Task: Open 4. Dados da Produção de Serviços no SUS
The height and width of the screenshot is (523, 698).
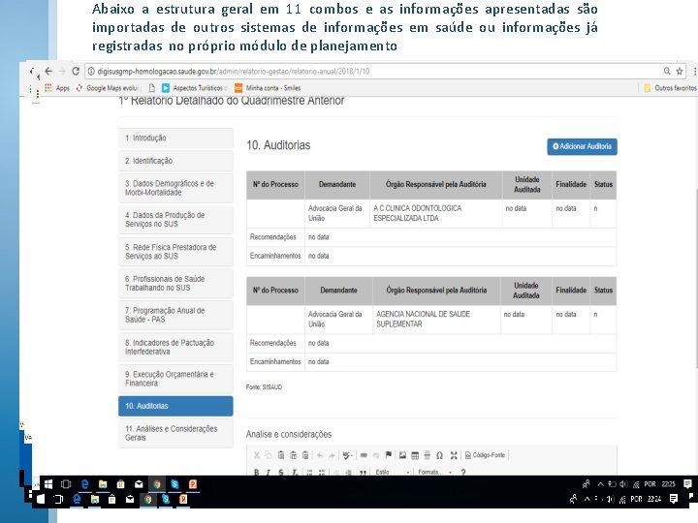Action: 175,219
